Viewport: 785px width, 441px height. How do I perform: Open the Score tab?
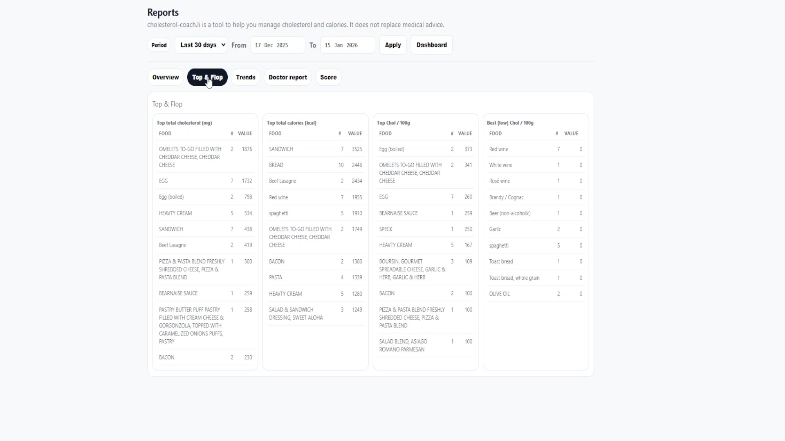click(x=328, y=77)
